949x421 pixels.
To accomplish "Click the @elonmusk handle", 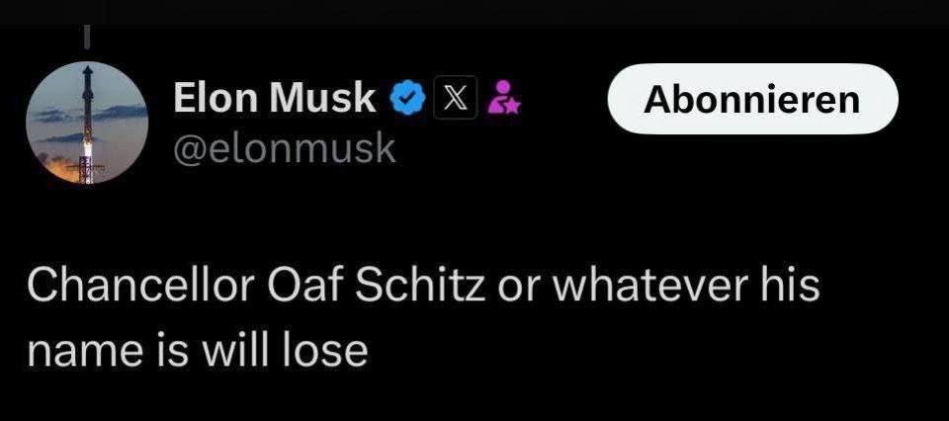I will (284, 148).
